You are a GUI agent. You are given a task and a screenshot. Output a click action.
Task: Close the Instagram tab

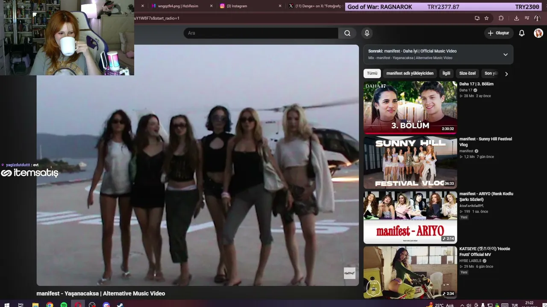280,6
